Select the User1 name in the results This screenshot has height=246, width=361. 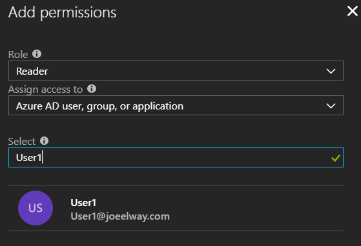pos(83,203)
